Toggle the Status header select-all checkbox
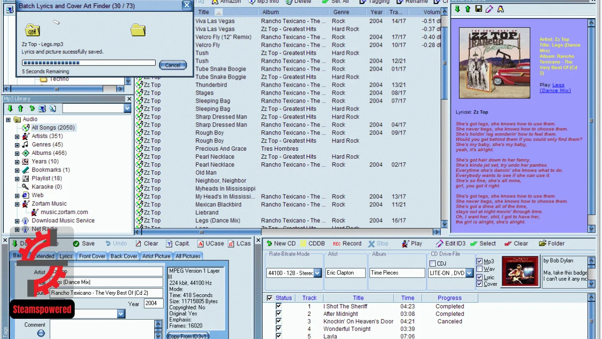The width and height of the screenshot is (602, 339). coord(269,298)
